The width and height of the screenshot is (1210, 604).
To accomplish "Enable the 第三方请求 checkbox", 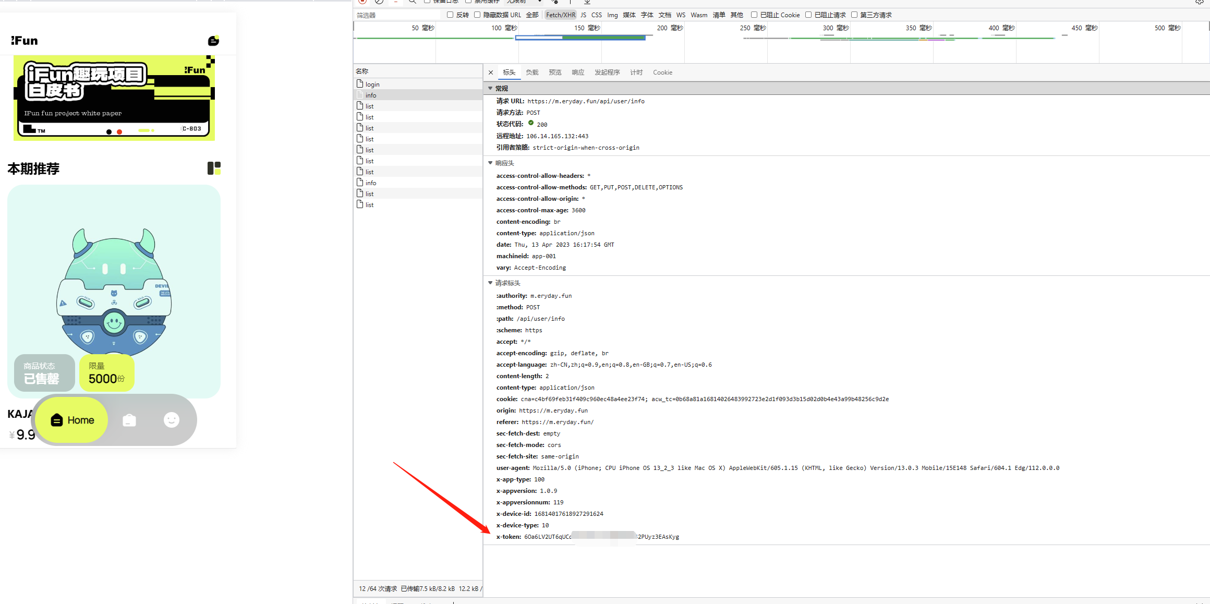I will tap(854, 15).
